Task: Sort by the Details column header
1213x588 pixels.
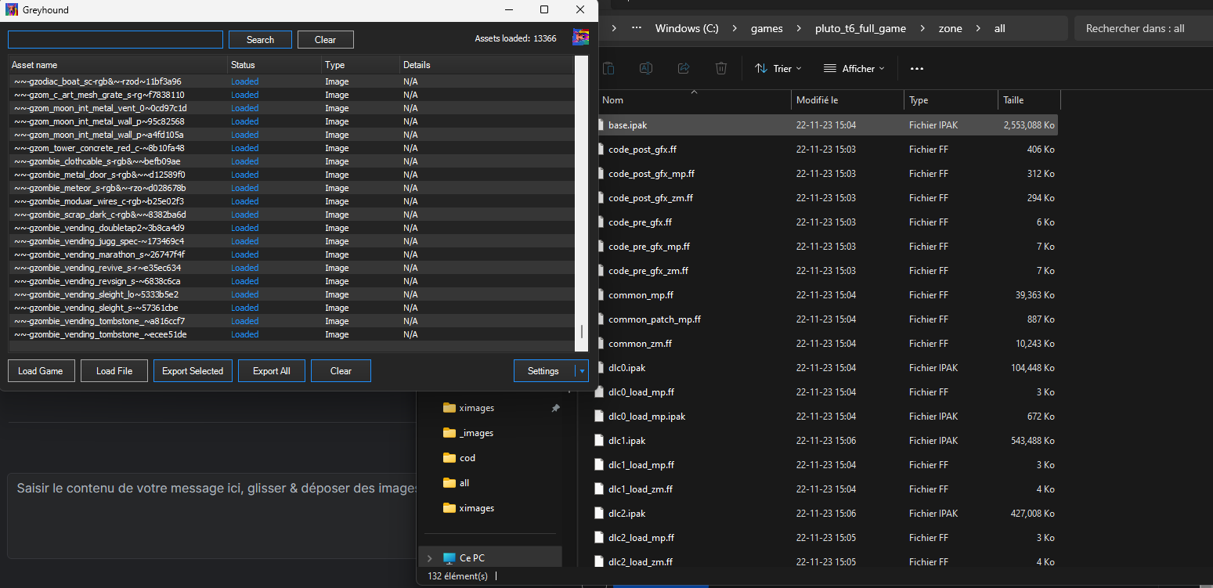Action: pos(486,65)
